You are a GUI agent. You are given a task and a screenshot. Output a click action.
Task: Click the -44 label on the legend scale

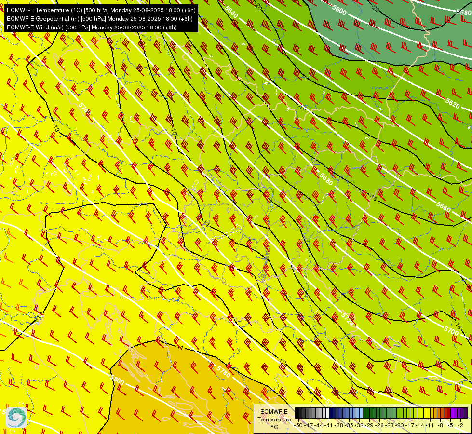319,426
